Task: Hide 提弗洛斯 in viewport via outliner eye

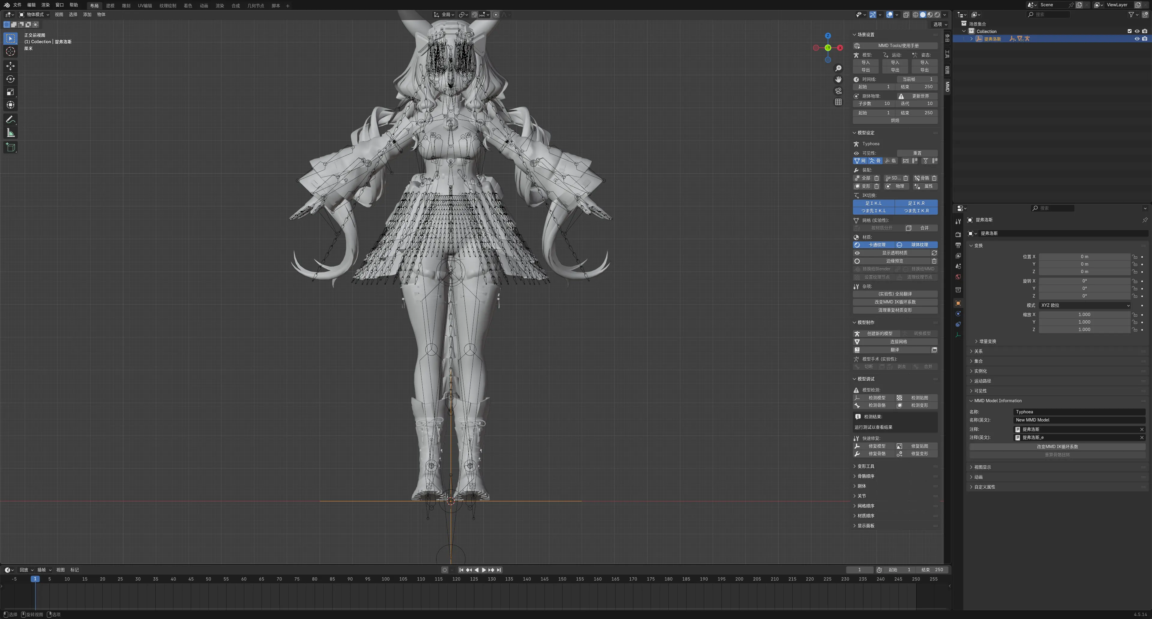Action: click(1137, 39)
